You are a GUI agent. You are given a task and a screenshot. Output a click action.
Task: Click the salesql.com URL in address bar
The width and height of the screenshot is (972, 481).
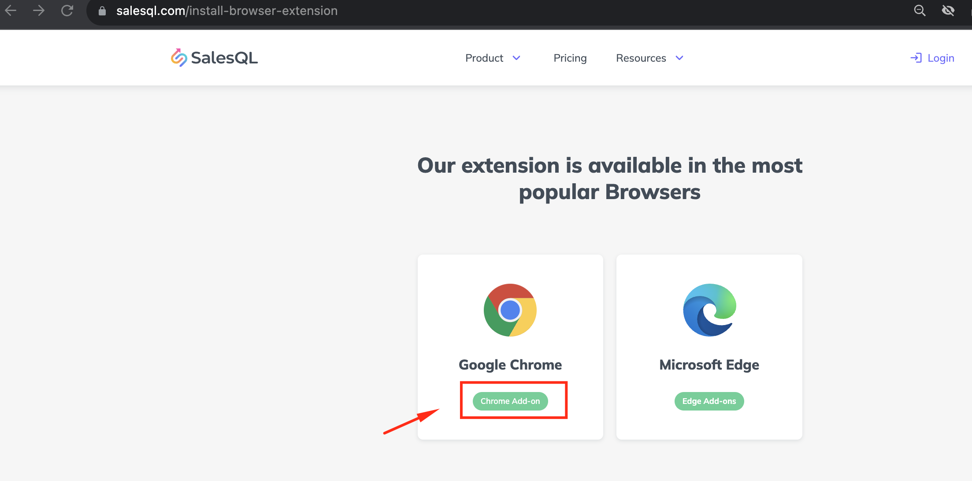[x=227, y=11]
